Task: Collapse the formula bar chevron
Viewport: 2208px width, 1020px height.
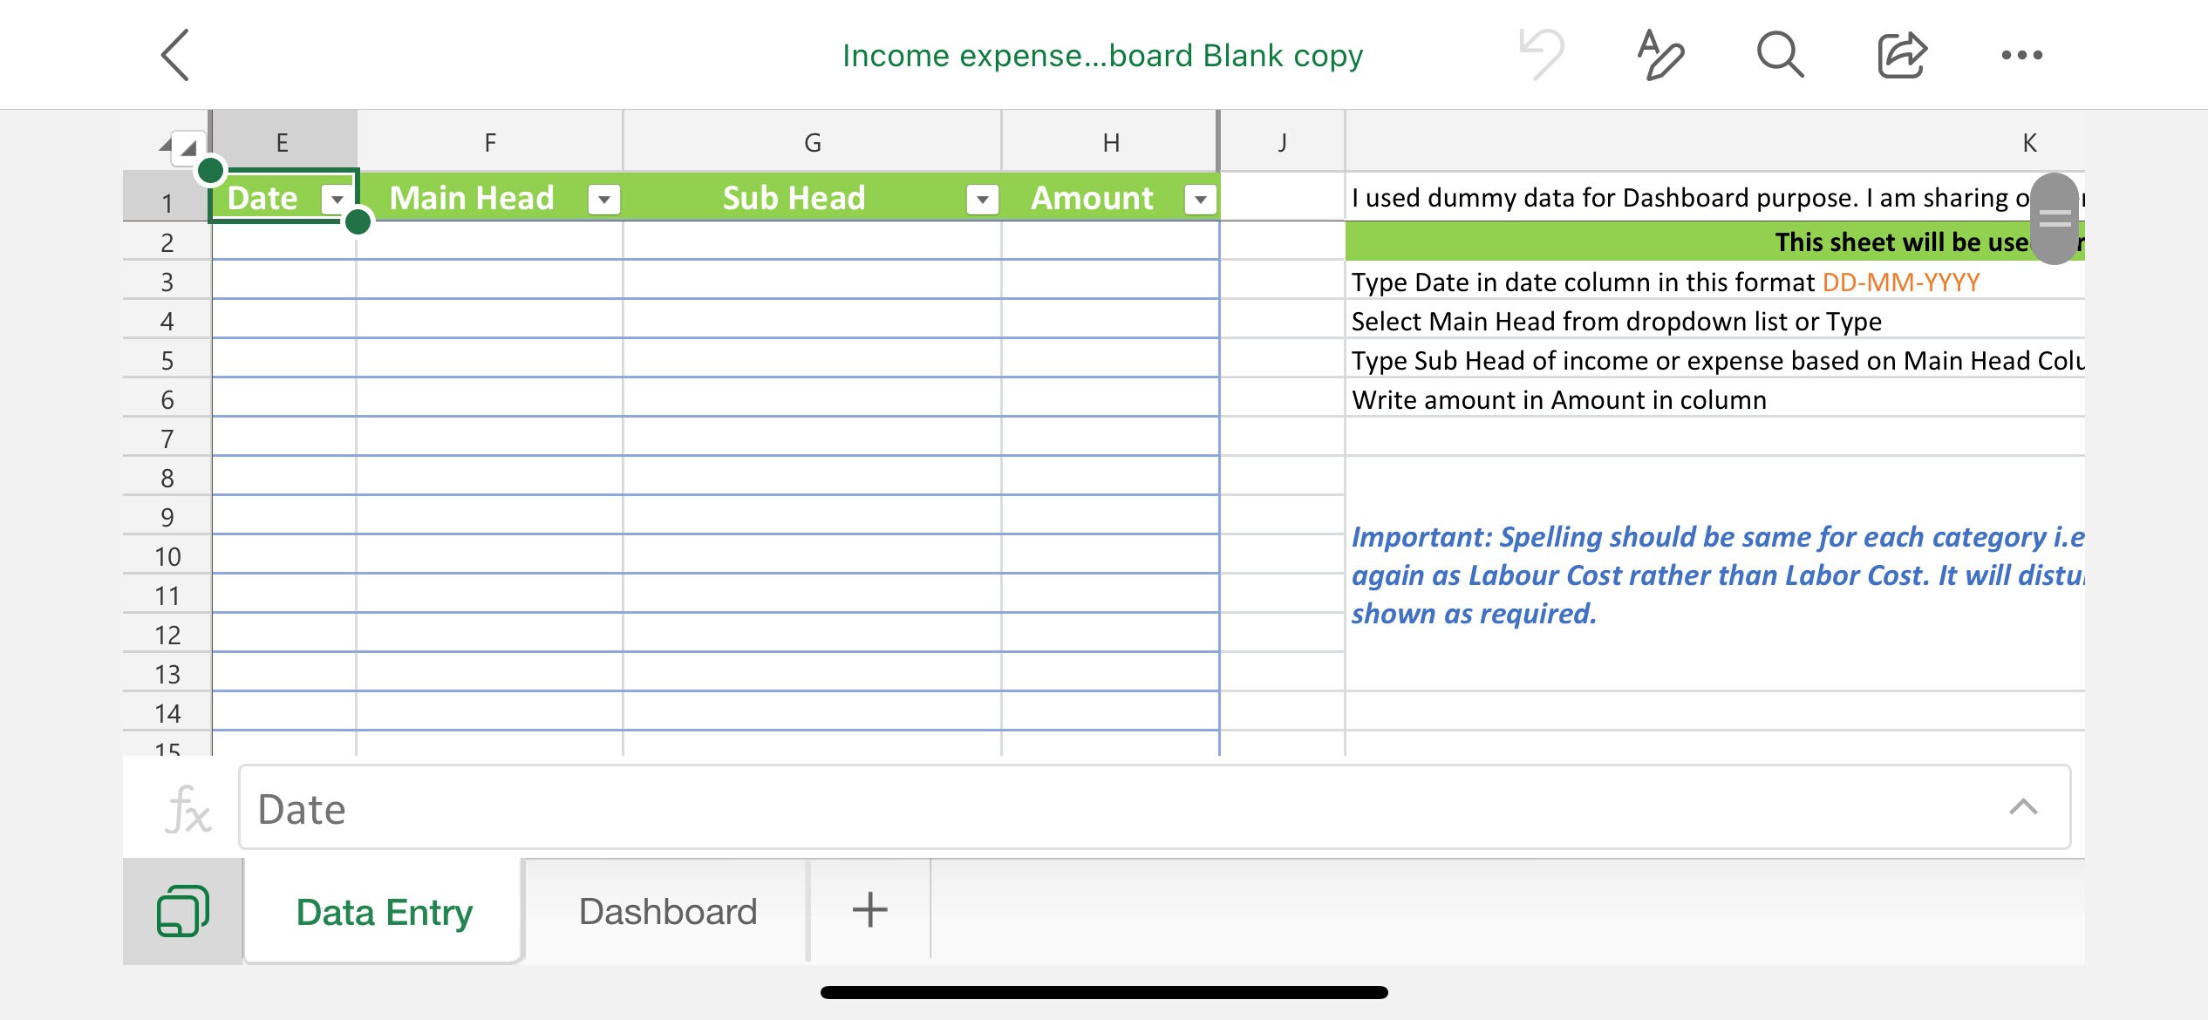Action: point(2021,808)
